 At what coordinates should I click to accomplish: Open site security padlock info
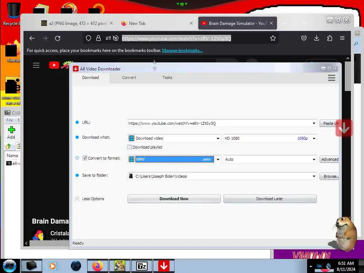point(98,38)
